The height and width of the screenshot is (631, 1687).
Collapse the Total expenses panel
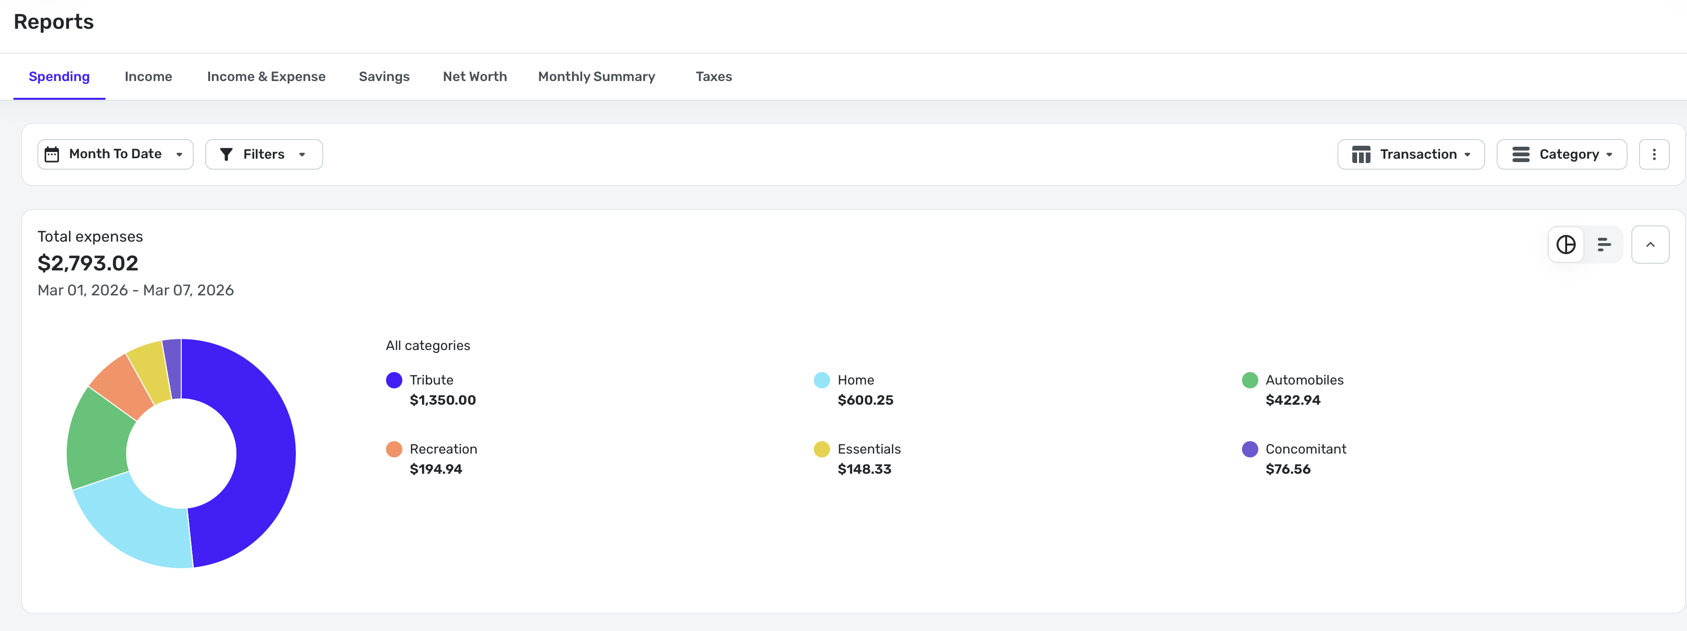[1650, 244]
